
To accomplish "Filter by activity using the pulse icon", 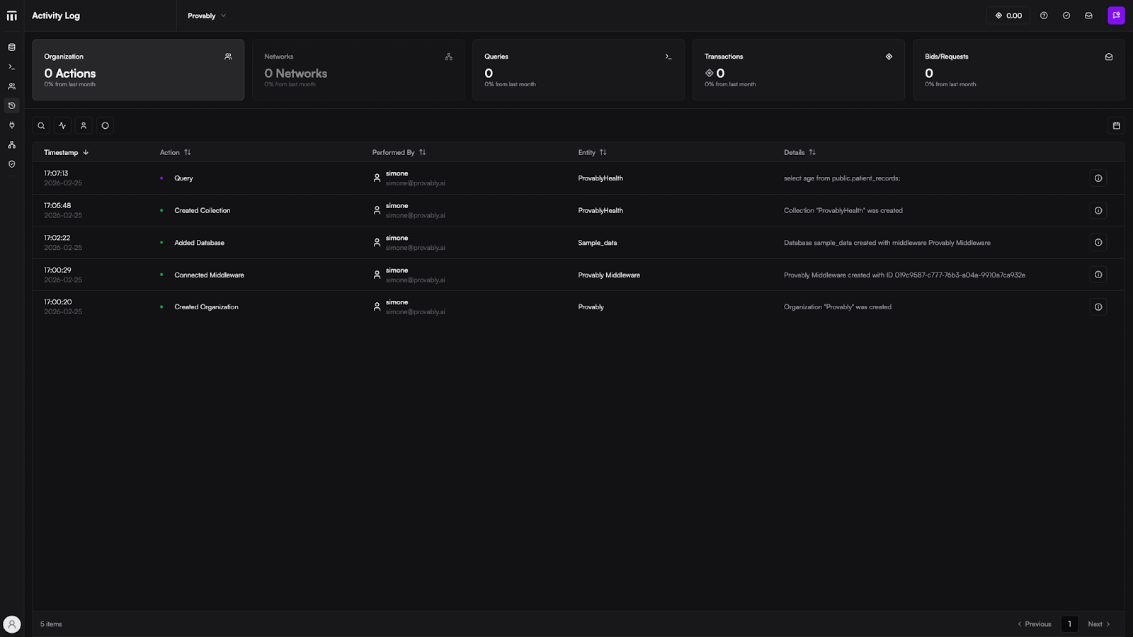I will click(x=62, y=126).
